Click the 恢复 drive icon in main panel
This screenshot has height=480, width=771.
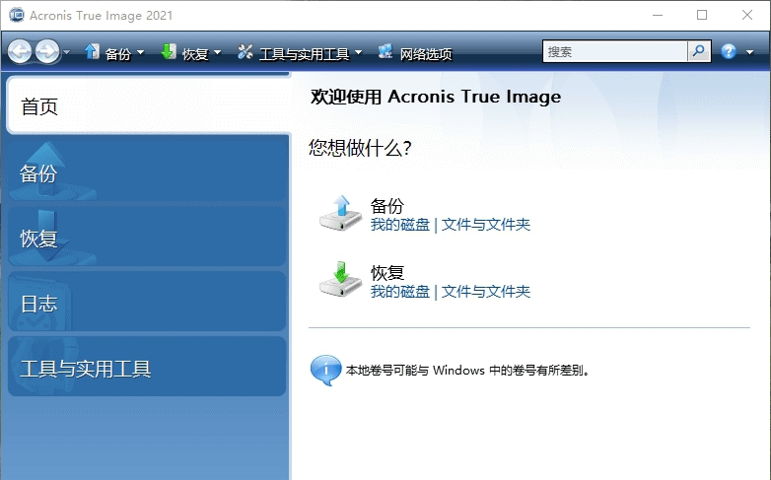(340, 279)
